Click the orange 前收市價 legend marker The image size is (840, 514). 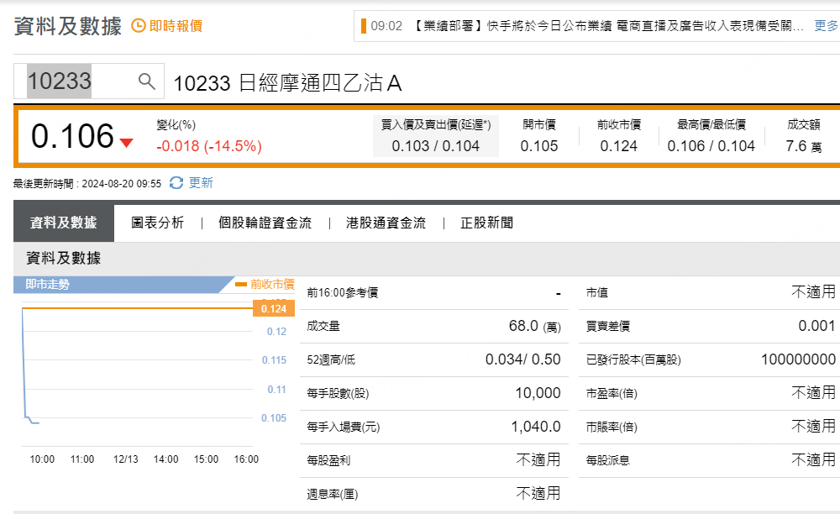pos(241,285)
